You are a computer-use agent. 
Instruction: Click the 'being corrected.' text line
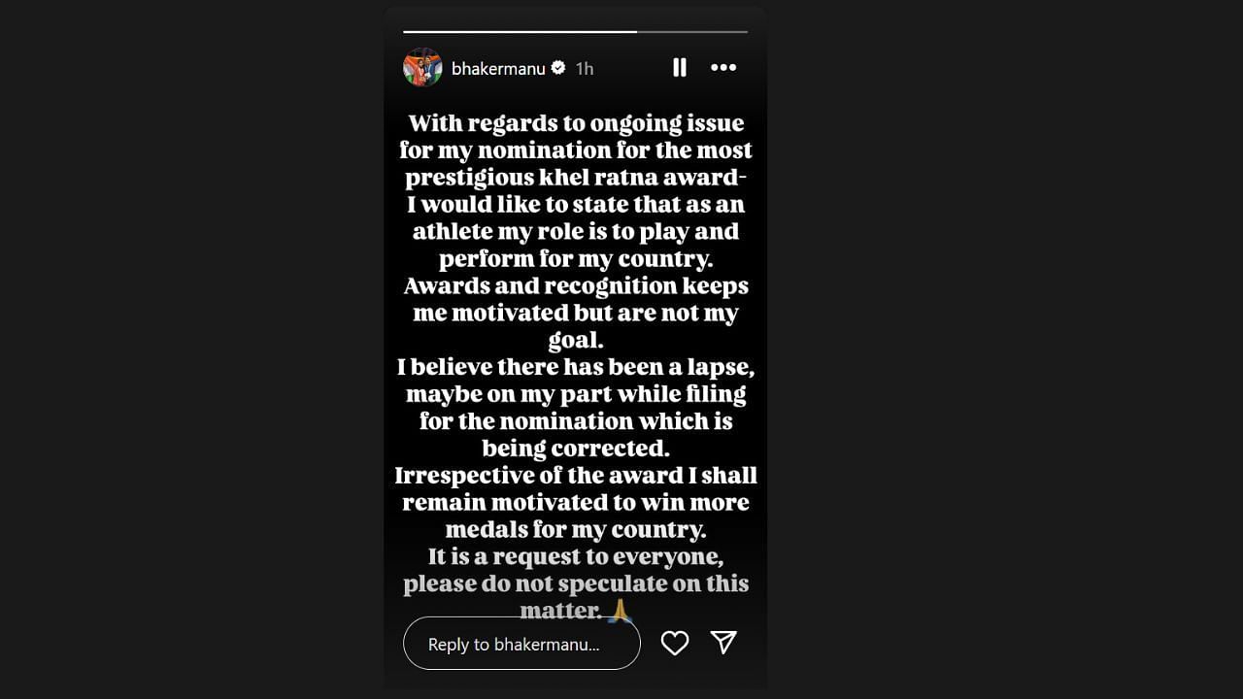pyautogui.click(x=575, y=449)
